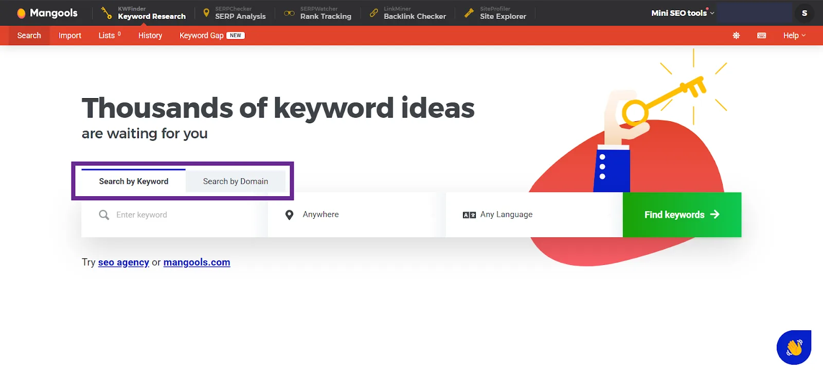Expand the Help dropdown
This screenshot has height=376, width=823.
tap(794, 35)
